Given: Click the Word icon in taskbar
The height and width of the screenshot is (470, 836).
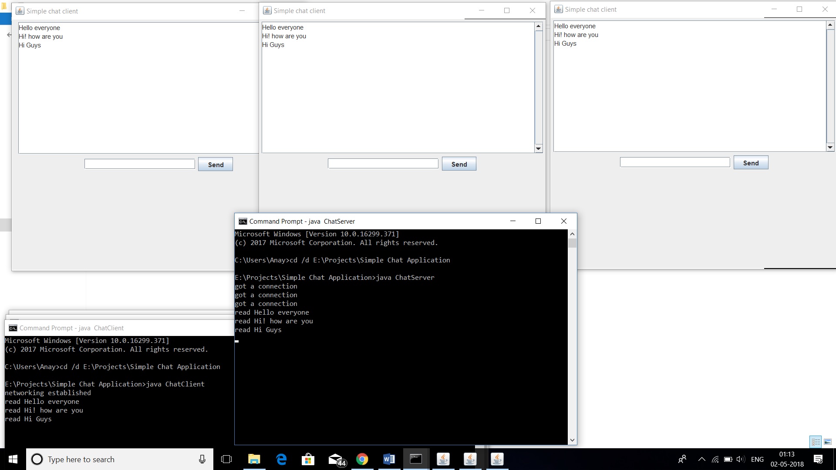Looking at the screenshot, I should pos(389,459).
